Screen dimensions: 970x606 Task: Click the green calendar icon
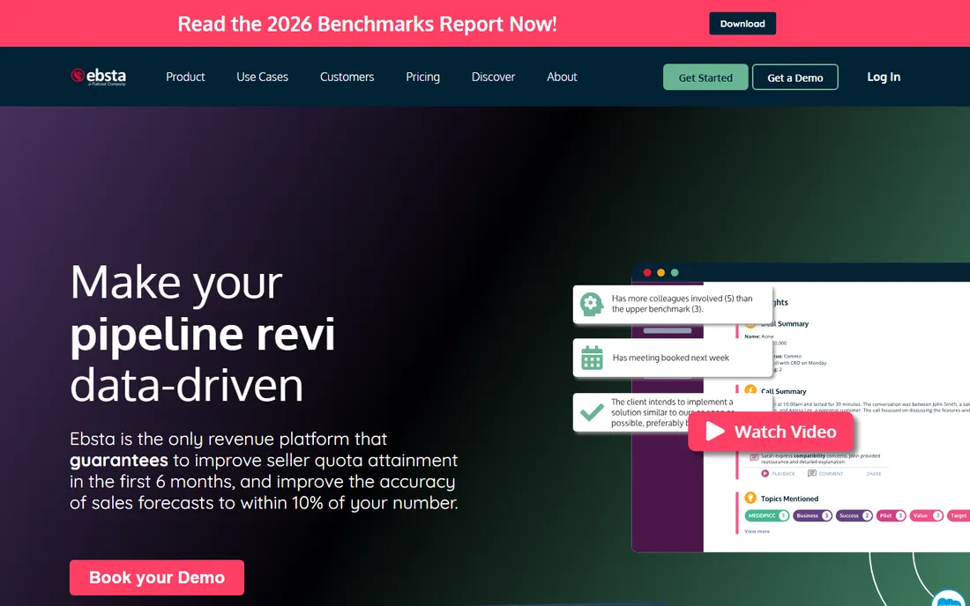tap(592, 358)
